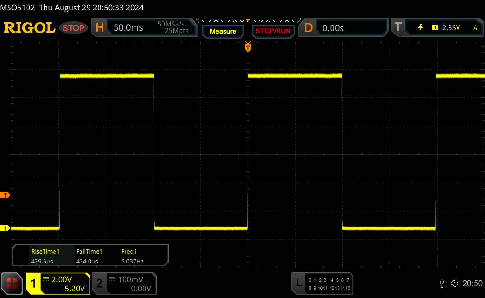Open the function navigation grid icon
This screenshot has height=298, width=485.
coord(12,283)
